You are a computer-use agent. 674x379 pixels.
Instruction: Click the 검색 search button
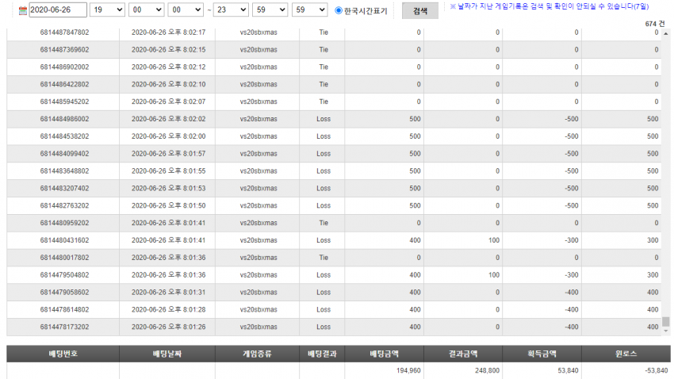click(420, 11)
